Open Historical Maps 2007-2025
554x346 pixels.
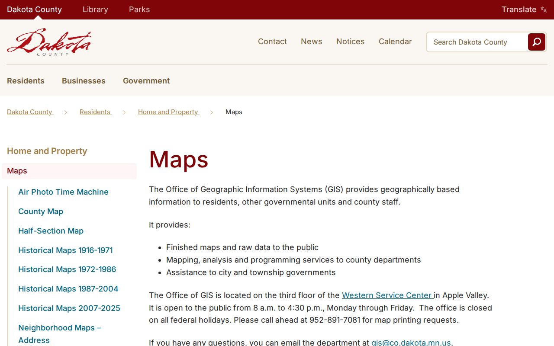[69, 308]
